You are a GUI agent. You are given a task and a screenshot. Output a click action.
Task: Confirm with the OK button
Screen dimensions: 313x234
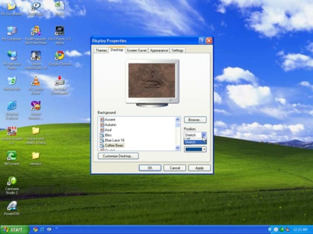(x=150, y=168)
